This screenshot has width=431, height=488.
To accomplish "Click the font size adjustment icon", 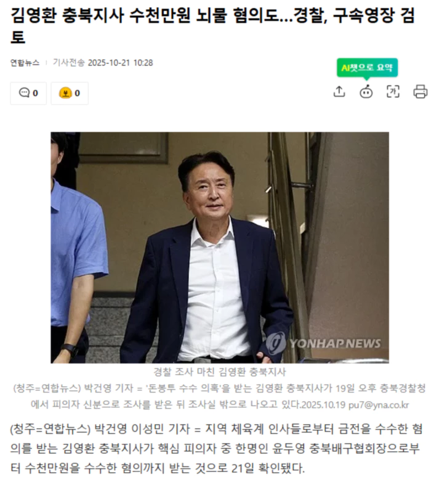I will [393, 92].
